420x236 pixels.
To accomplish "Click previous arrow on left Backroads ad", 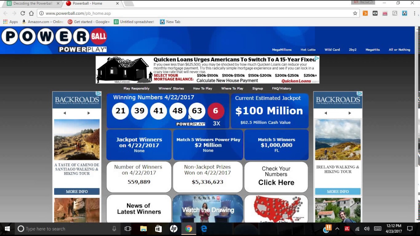I will click(x=65, y=113).
